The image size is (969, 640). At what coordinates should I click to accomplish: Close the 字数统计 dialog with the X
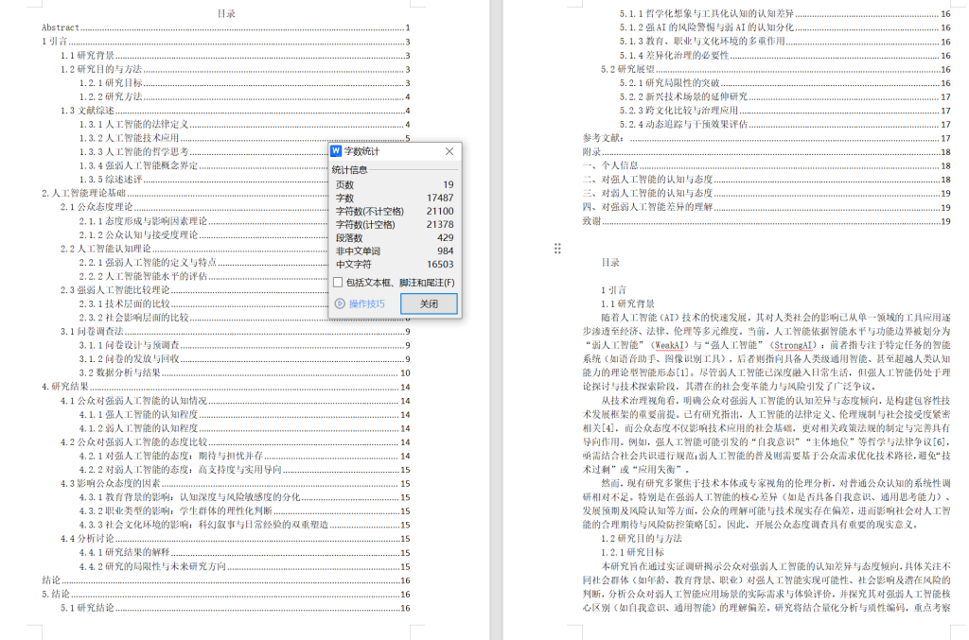point(448,150)
